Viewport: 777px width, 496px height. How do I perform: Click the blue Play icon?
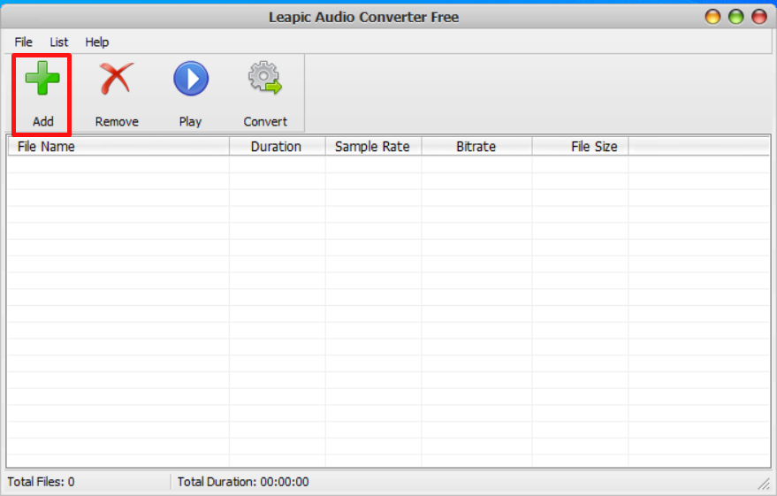tap(191, 79)
